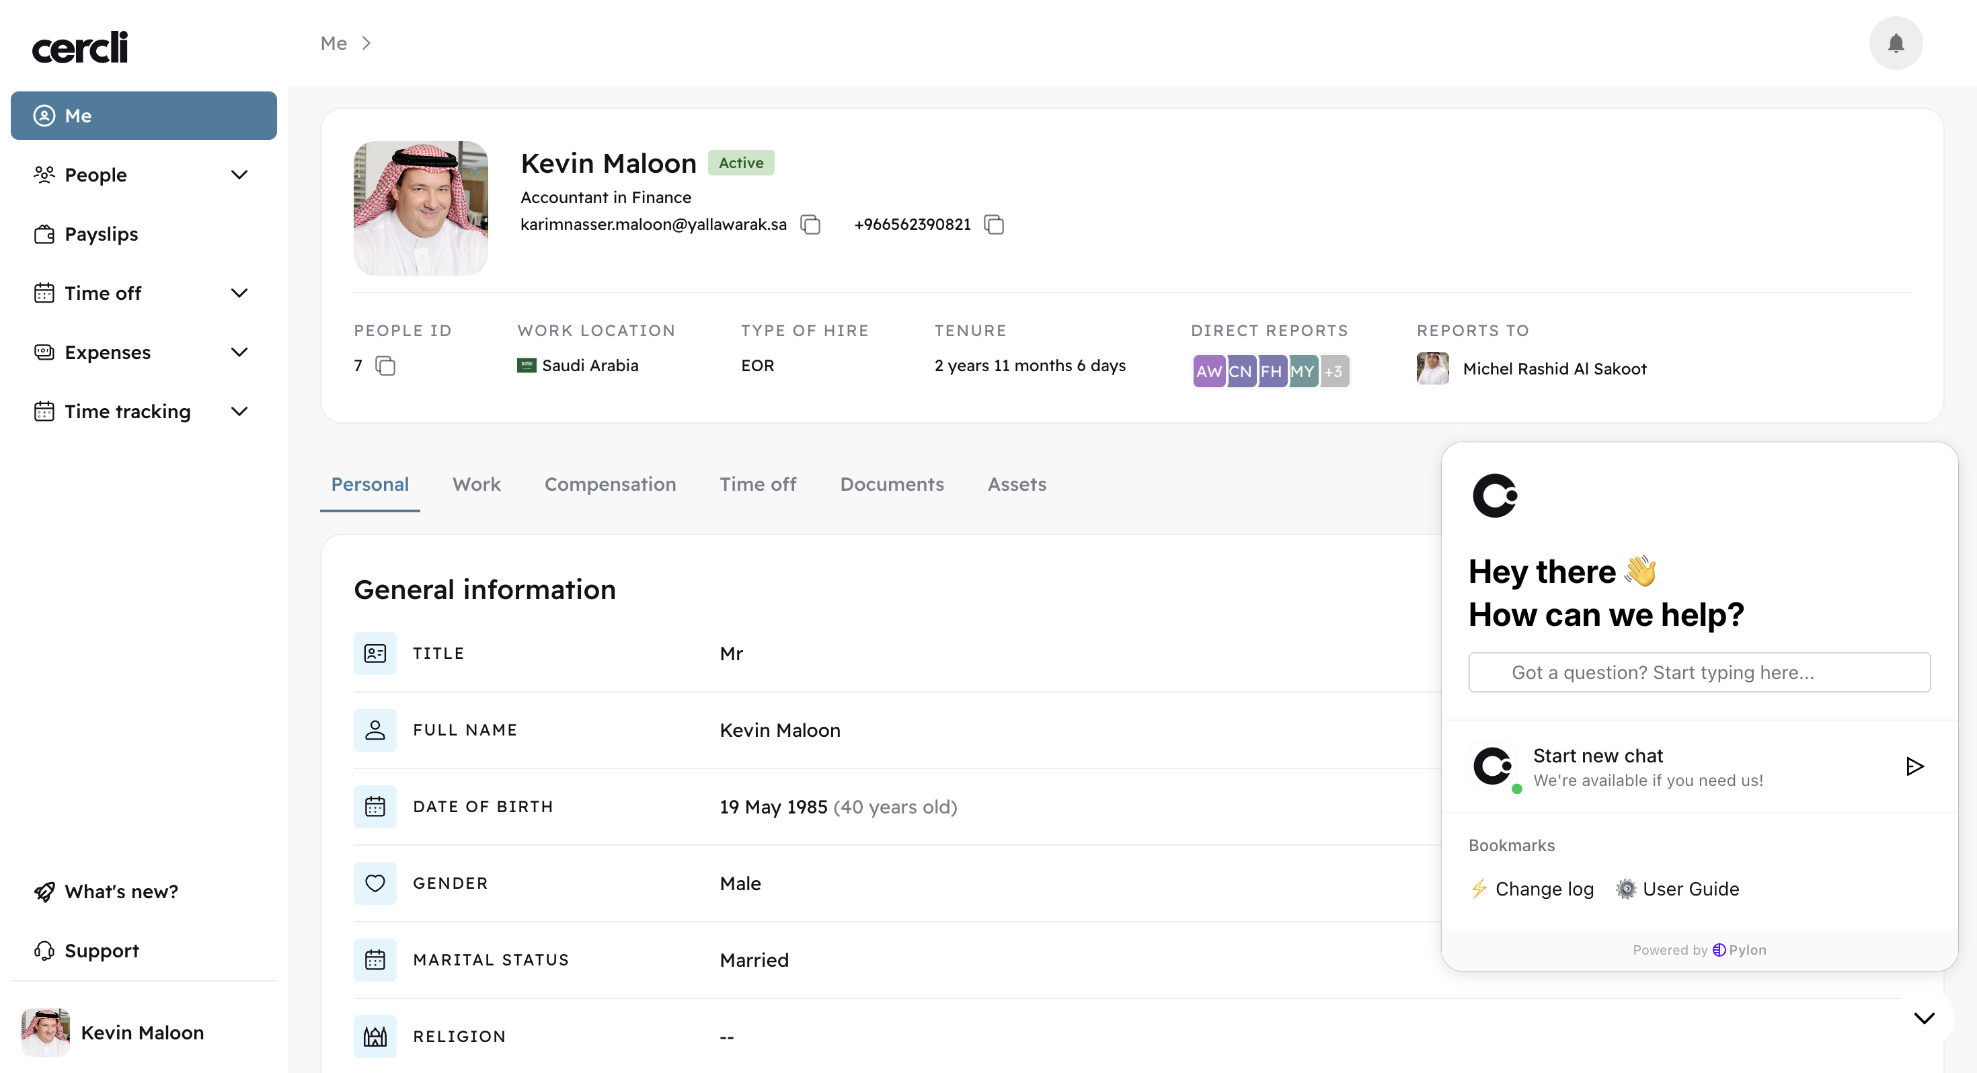This screenshot has width=1977, height=1073.
Task: Click the help chat question input field
Action: [1699, 672]
